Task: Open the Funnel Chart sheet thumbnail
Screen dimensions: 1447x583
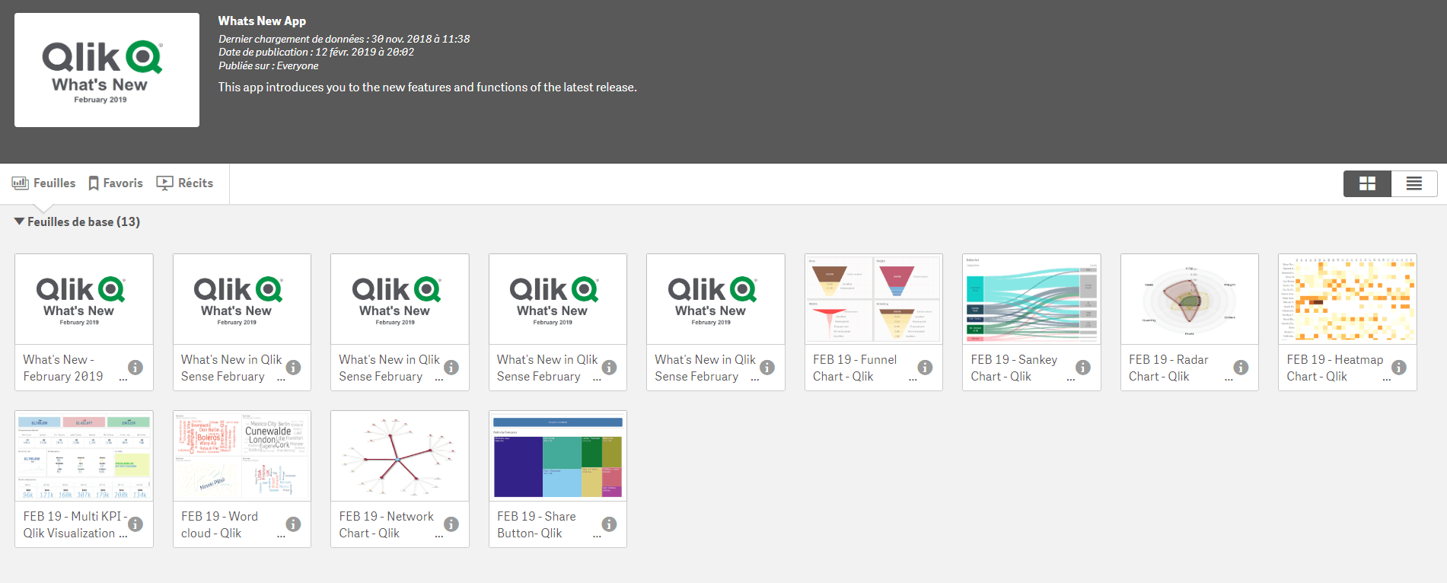Action: (x=874, y=299)
